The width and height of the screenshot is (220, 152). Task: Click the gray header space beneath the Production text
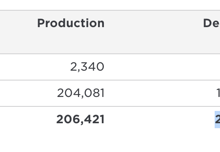pos(71,41)
